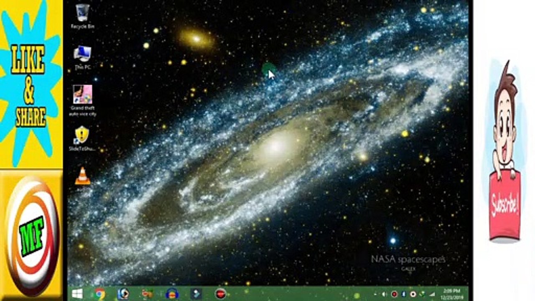Click the blue system tray icon

point(403,294)
